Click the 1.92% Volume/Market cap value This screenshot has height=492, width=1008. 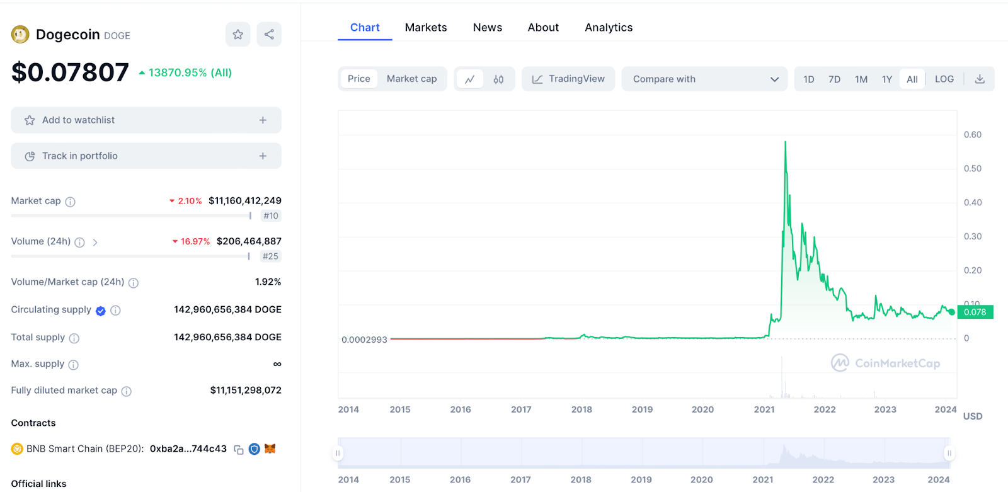[x=268, y=282]
